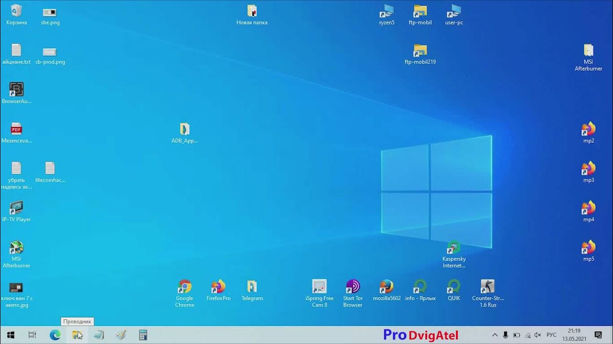Select the 'info - Ярлык' shortcut
Screen dimensions: 613x344
point(420,290)
